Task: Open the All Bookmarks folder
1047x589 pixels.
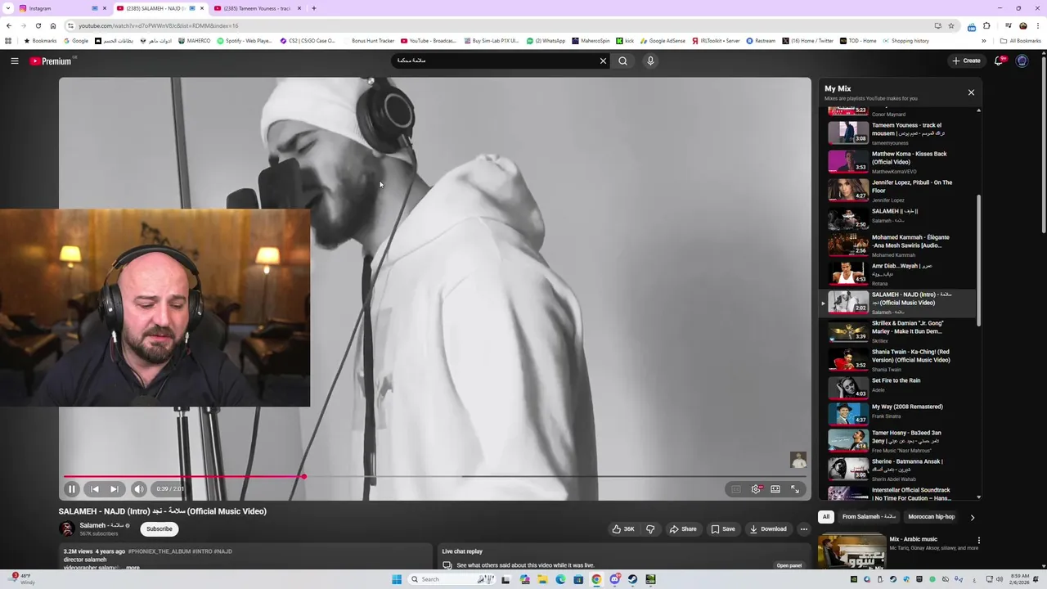Action: 1020,41
